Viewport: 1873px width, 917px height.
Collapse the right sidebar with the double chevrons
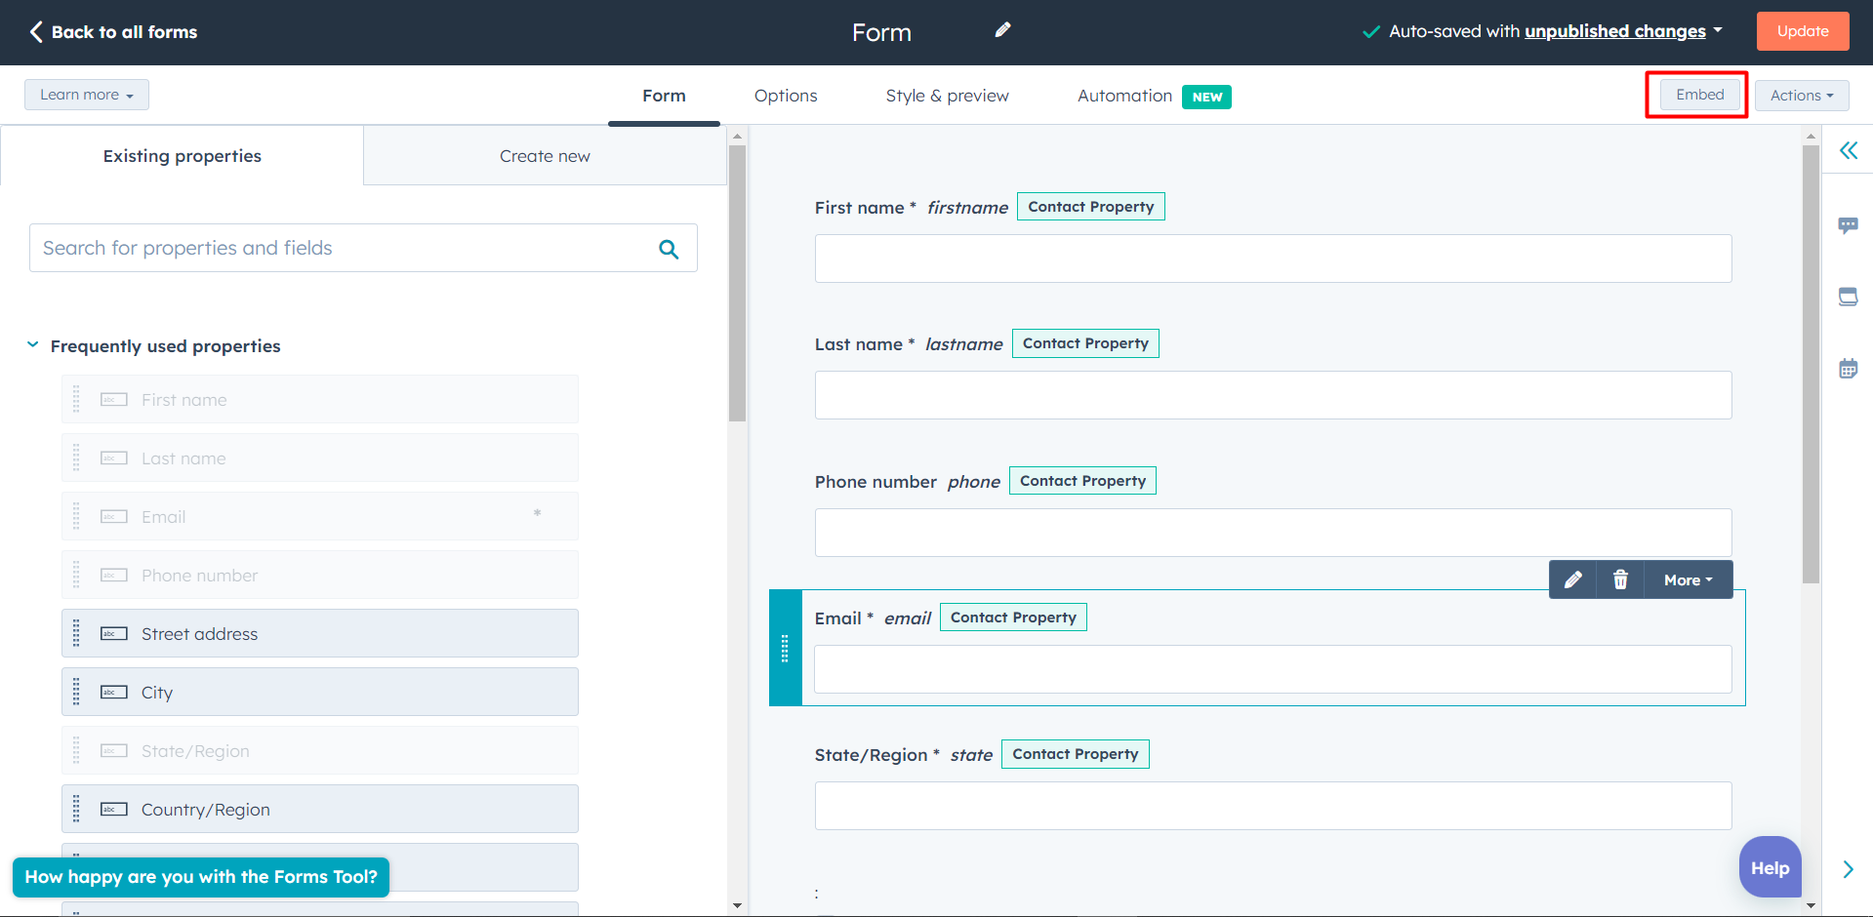(x=1849, y=150)
